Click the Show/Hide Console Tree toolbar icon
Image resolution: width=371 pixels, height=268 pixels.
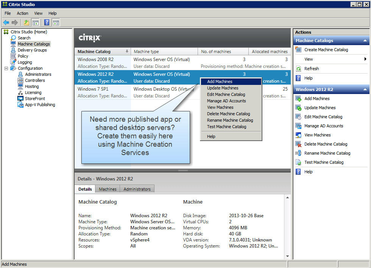pos(36,22)
